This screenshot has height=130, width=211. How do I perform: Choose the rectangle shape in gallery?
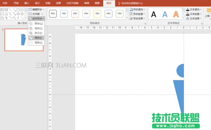pos(18,10)
